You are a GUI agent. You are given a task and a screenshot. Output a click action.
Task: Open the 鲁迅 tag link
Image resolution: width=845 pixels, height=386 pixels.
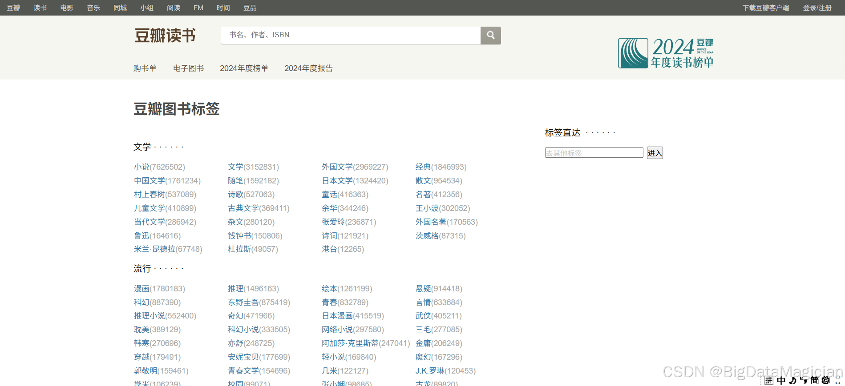click(142, 236)
